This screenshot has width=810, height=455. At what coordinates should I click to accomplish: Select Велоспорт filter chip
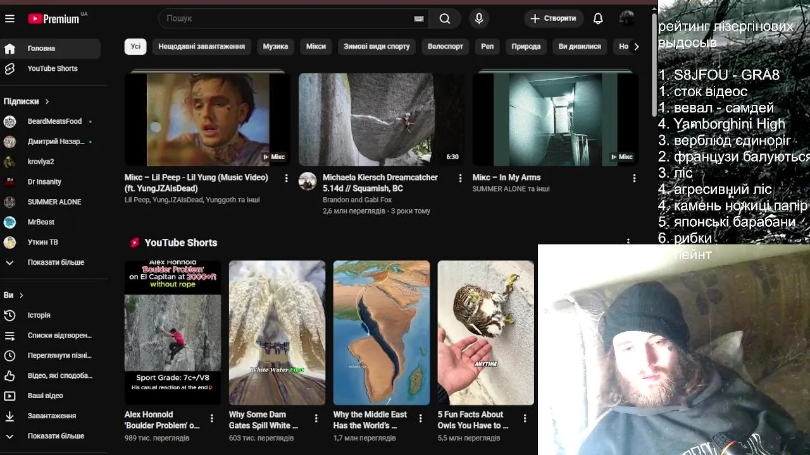coord(445,46)
